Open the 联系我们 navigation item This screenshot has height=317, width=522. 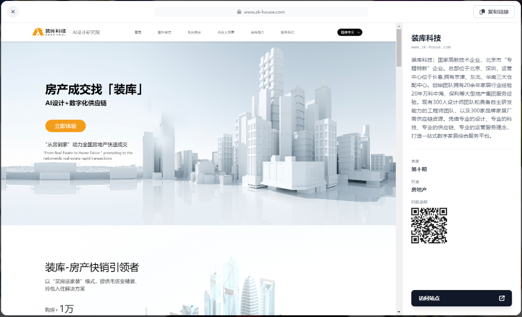tap(287, 32)
